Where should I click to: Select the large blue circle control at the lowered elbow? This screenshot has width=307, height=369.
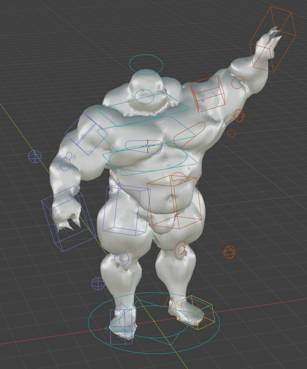[65, 164]
